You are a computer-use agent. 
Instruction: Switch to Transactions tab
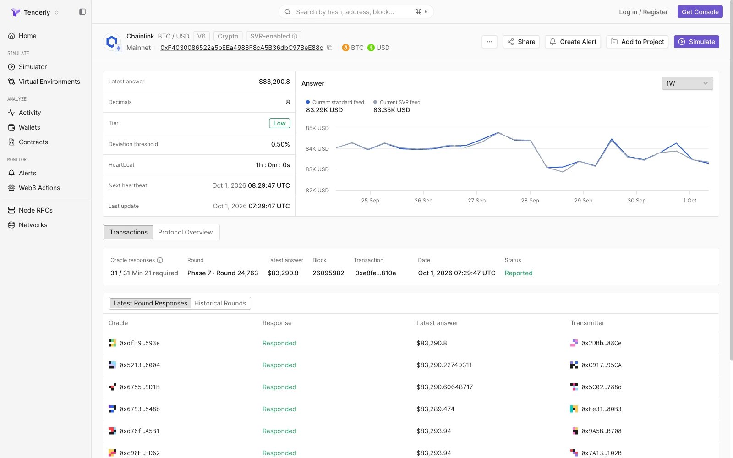pos(128,232)
